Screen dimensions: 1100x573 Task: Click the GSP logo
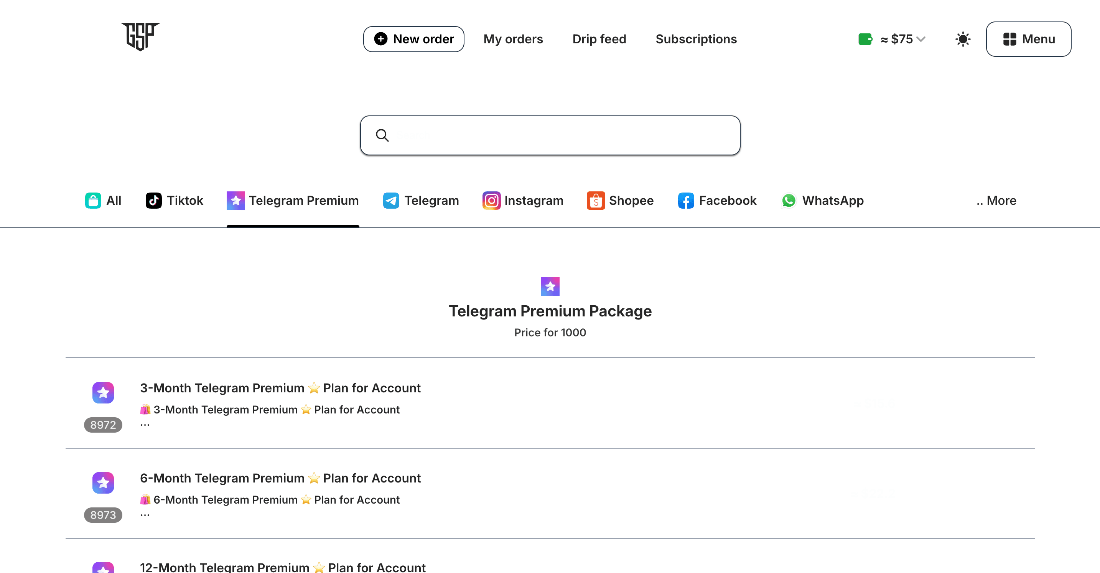pos(140,37)
